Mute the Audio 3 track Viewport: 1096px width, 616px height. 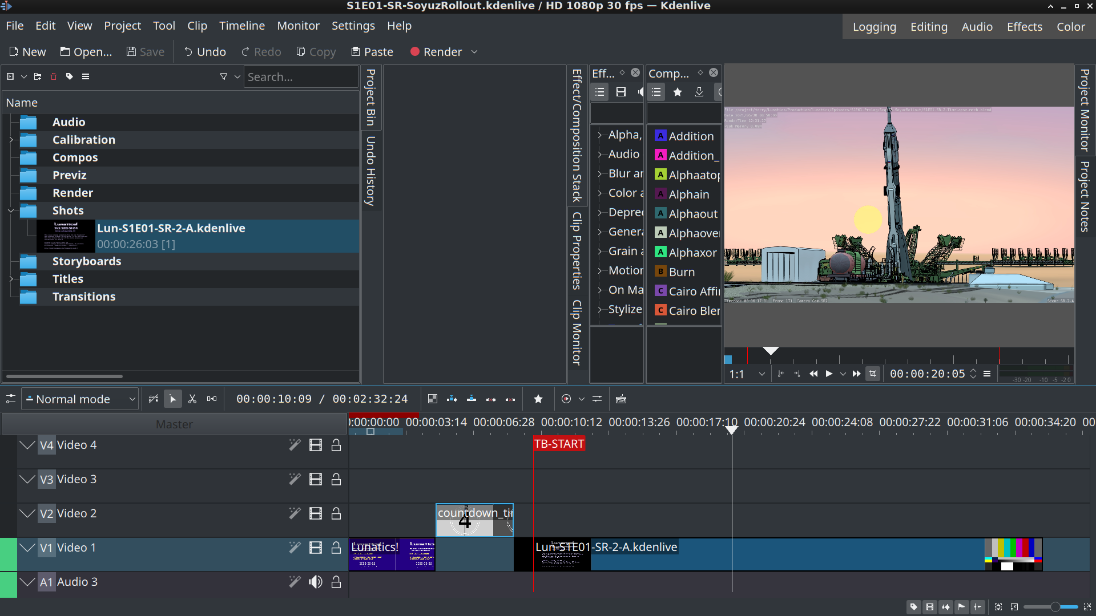[316, 582]
